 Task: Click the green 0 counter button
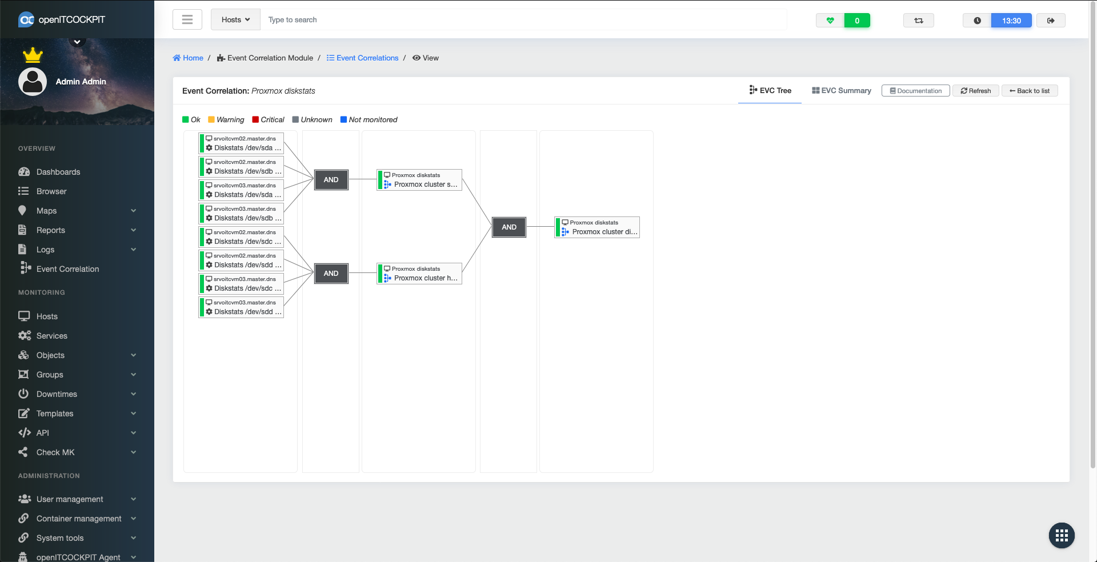857,21
